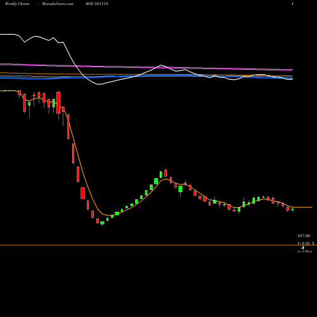The width and height of the screenshot is (317, 317).
Task: Click the tallest red candlestick at the far-left price peak
Action: (x=58, y=103)
